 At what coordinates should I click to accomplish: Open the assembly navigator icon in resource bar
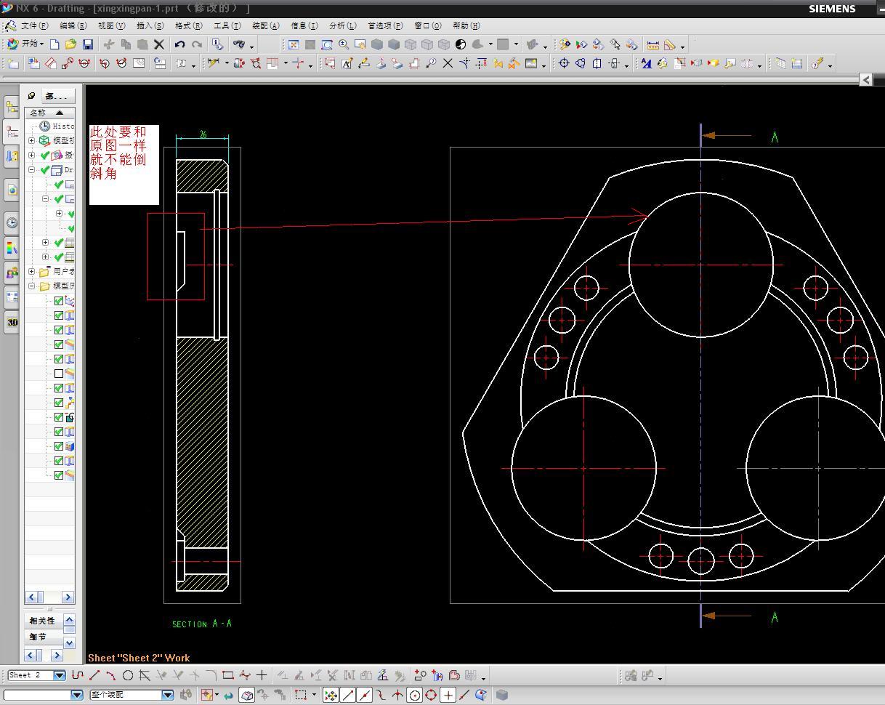[12, 108]
